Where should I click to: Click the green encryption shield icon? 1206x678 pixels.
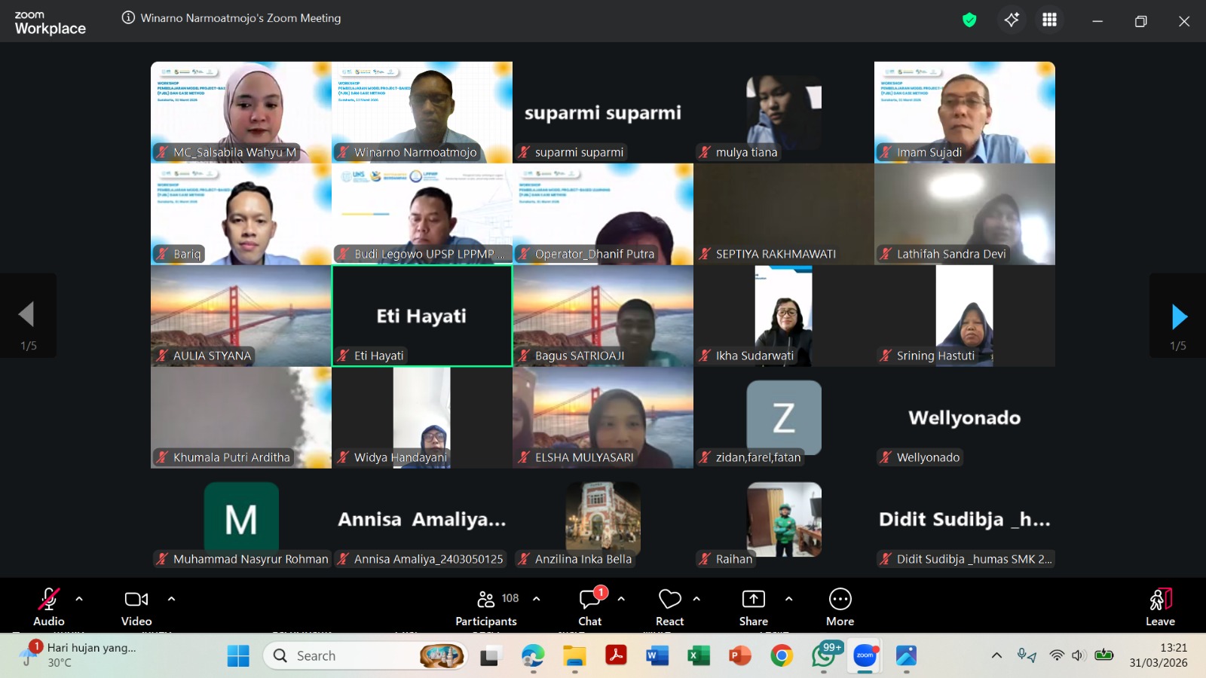[969, 20]
